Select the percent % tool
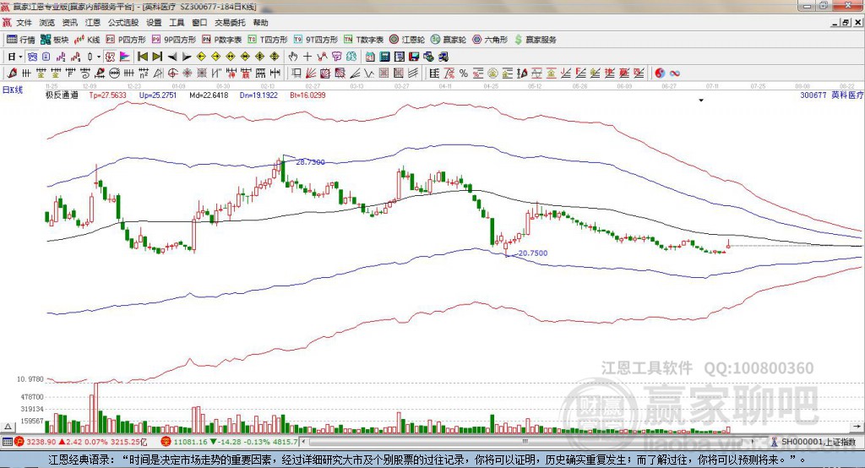 click(464, 73)
